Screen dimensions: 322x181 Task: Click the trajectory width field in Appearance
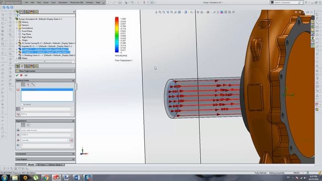tap(46, 135)
